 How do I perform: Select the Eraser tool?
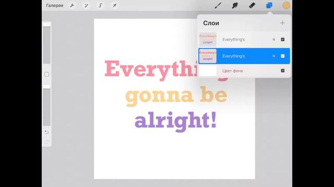(x=252, y=6)
